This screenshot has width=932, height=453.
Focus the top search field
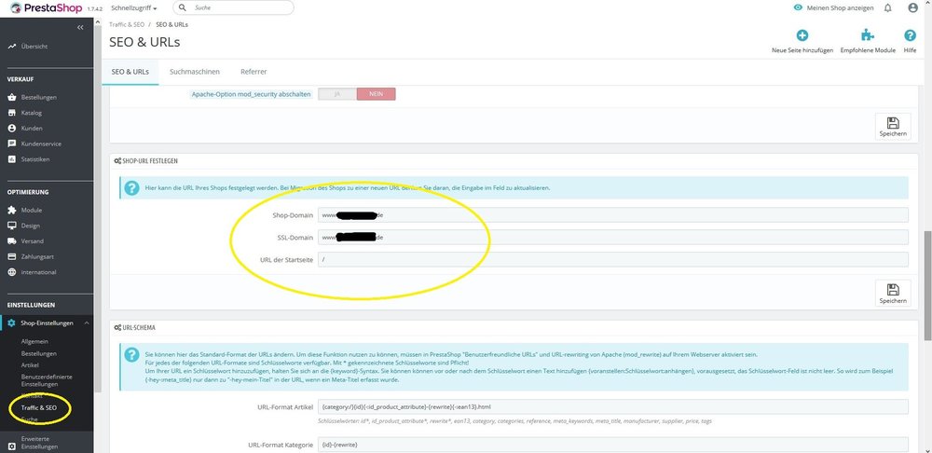coord(234,7)
